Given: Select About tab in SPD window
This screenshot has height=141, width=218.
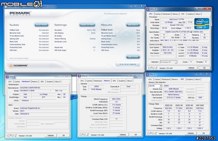Looking at the screenshot, I should 198,79.
